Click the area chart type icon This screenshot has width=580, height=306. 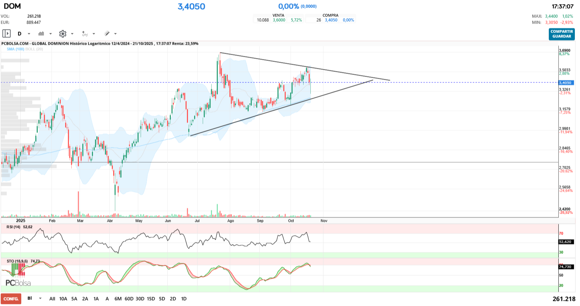tap(41, 34)
